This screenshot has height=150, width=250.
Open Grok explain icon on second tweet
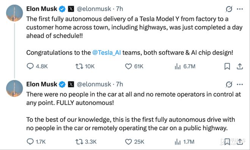[229, 84]
